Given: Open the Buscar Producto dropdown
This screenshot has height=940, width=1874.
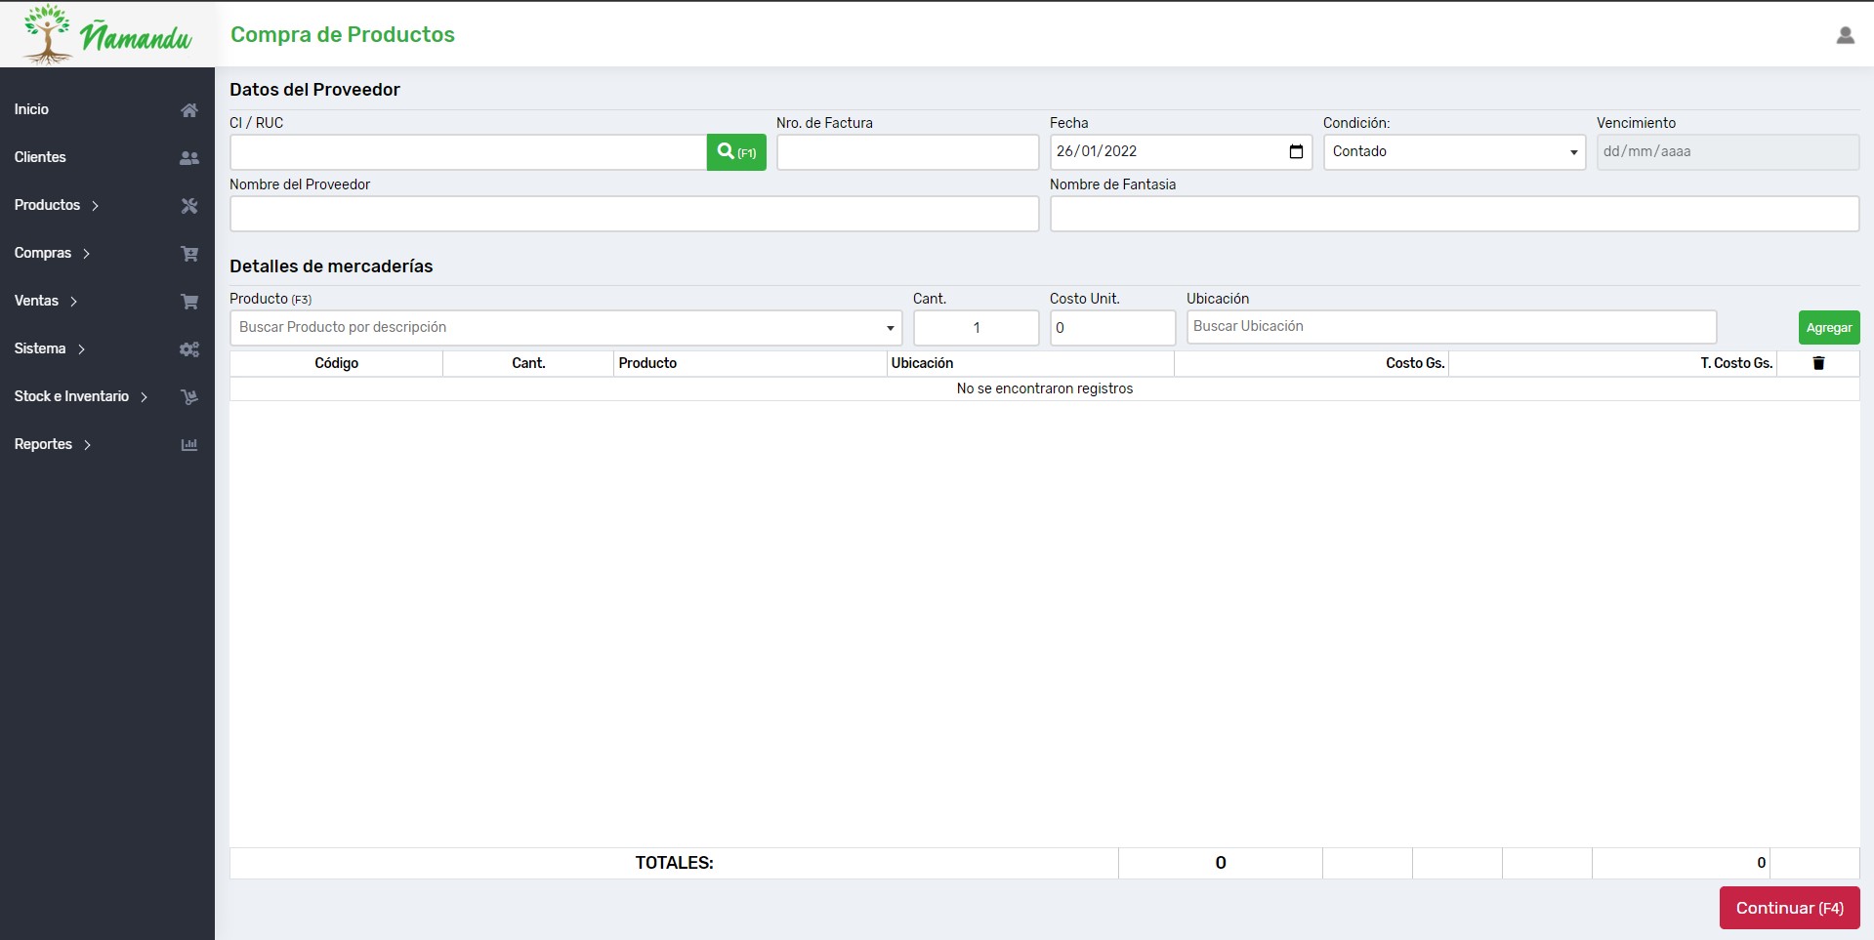Looking at the screenshot, I should tap(564, 328).
